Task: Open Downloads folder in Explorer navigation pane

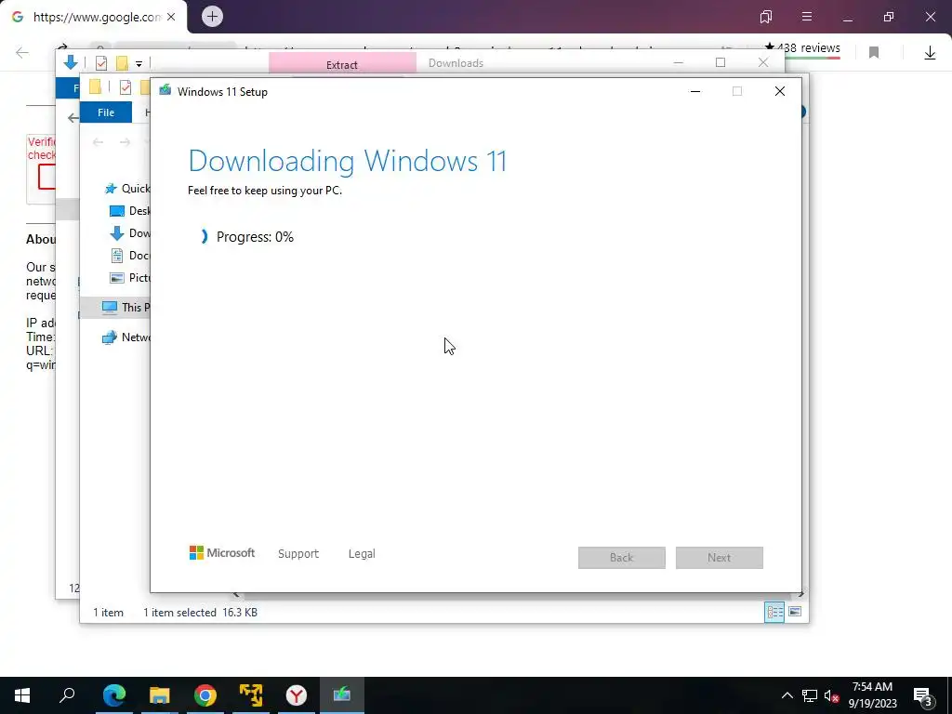Action: [129, 233]
